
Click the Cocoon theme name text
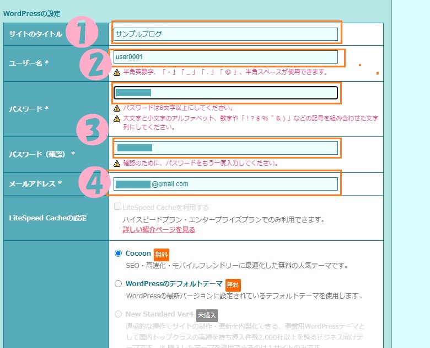(x=138, y=253)
